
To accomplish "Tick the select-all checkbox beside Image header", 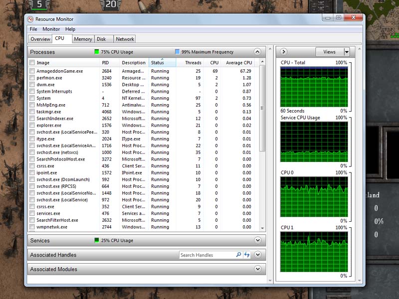I will [x=32, y=63].
